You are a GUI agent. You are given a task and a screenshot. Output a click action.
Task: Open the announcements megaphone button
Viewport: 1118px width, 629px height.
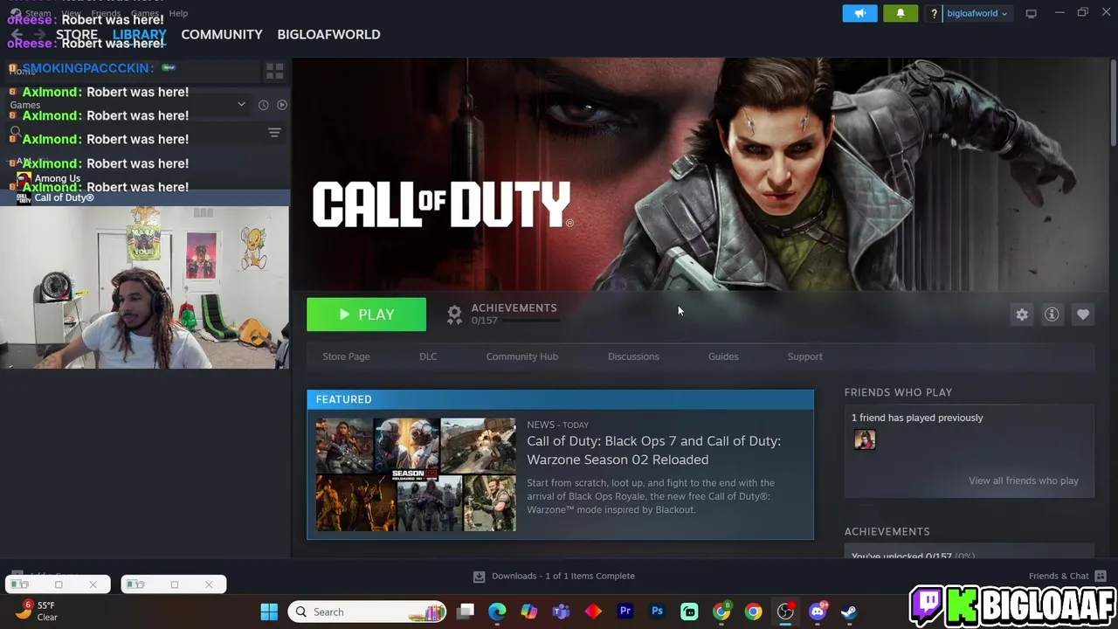(x=859, y=13)
